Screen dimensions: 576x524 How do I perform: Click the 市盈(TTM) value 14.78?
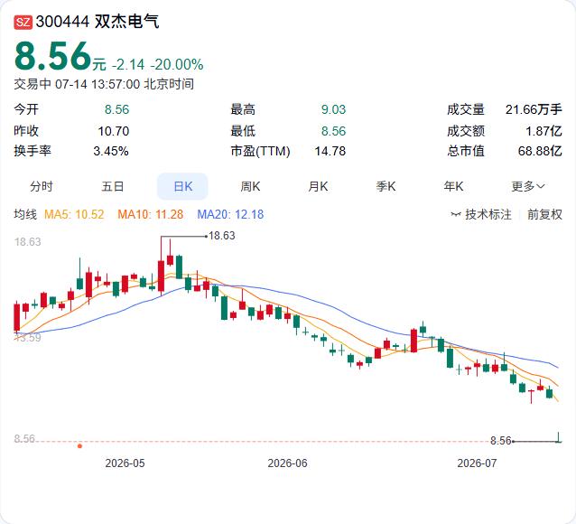pos(330,151)
